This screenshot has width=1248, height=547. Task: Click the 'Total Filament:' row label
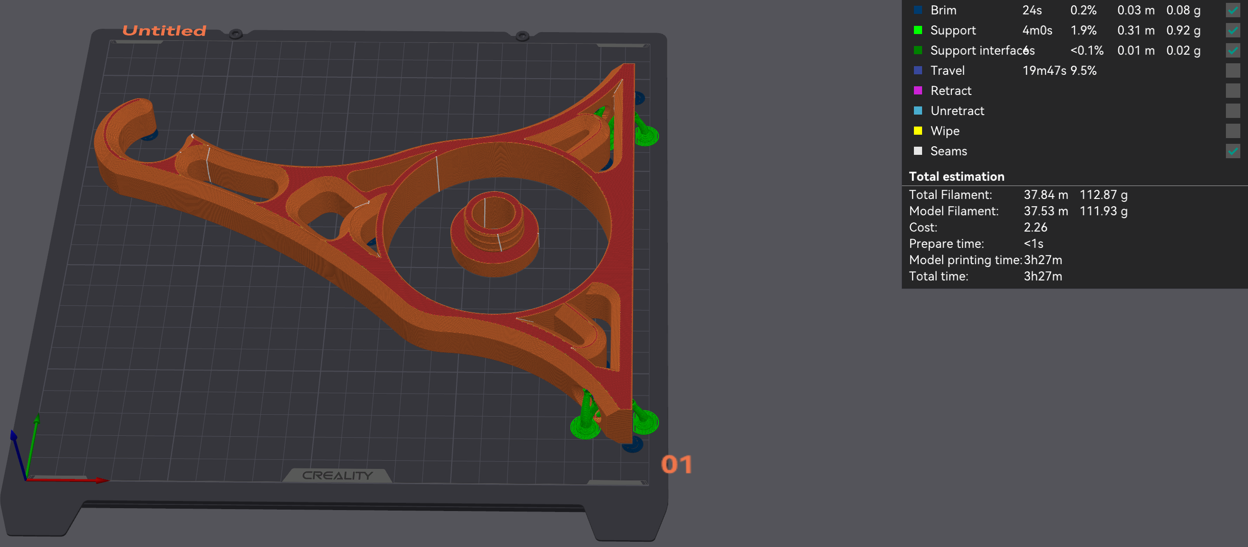[x=950, y=195]
